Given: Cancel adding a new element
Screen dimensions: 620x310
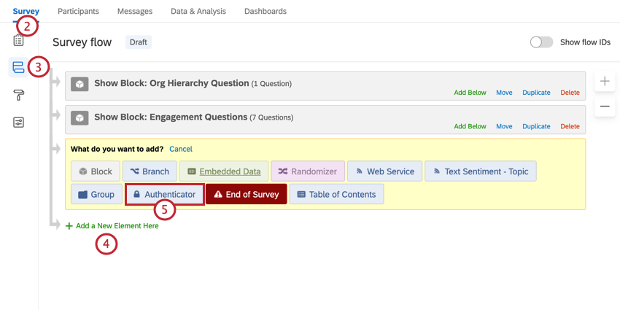Looking at the screenshot, I should coord(181,149).
